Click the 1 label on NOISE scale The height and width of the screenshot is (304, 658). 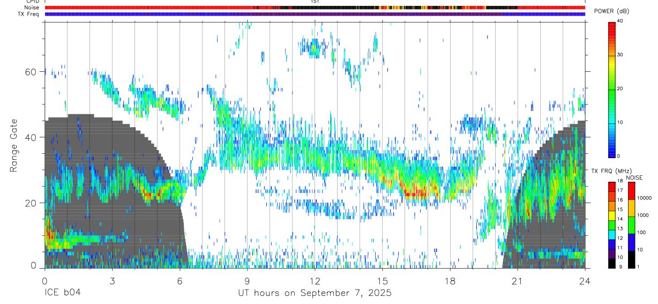pyautogui.click(x=639, y=267)
